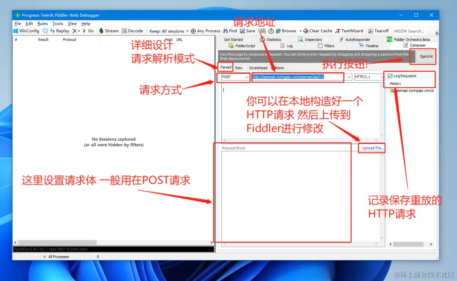Click the Go resume button
The image size is (457, 281).
tap(88, 31)
